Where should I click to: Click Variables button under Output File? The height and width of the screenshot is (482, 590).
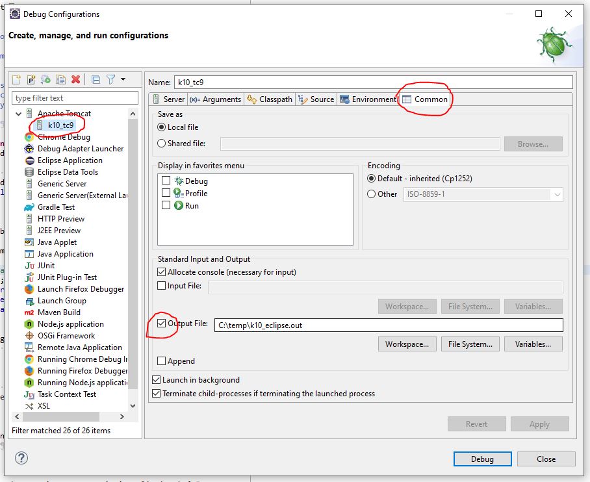[x=533, y=344]
